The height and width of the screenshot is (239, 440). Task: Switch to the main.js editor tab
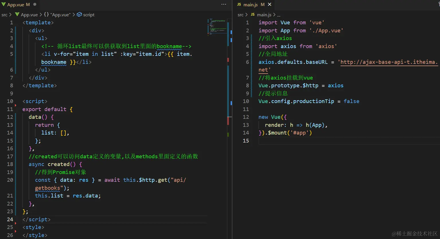[254, 4]
